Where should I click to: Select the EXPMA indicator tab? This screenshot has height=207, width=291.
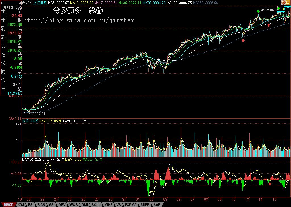[x=130, y=204]
